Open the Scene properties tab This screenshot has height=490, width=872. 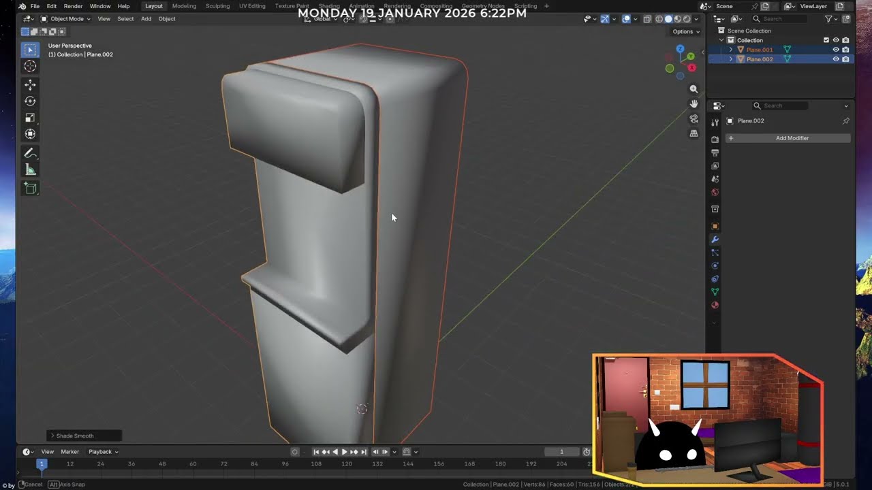[x=715, y=179]
